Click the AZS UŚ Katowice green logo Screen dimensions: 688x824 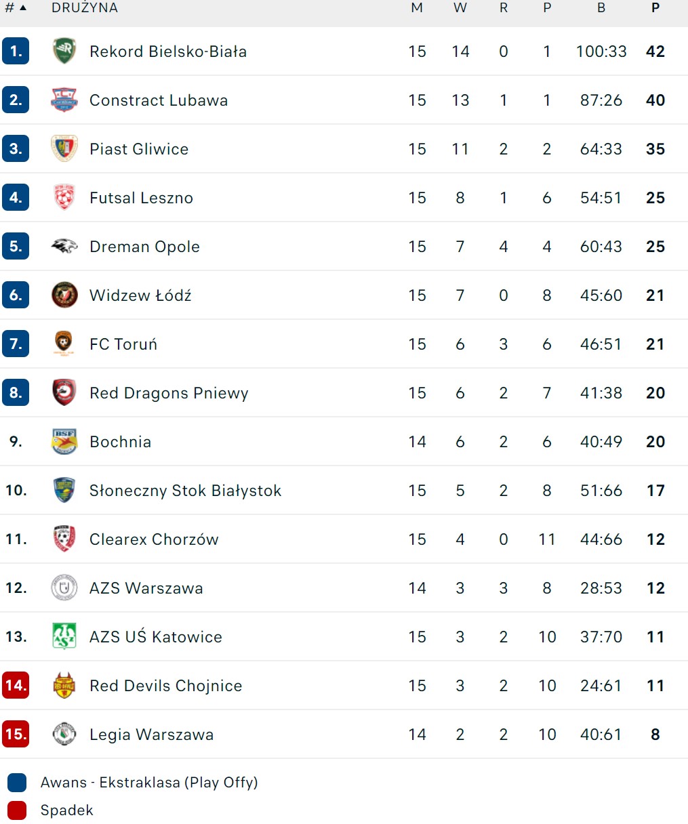tap(64, 637)
